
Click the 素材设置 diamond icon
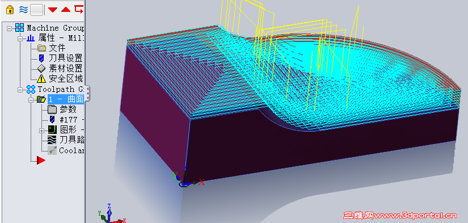pos(41,69)
